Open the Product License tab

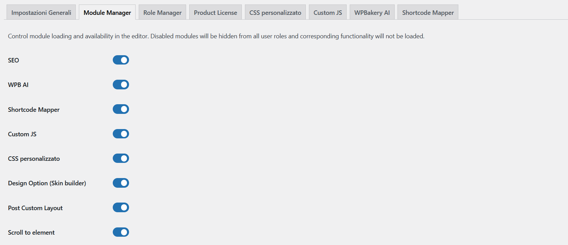pos(216,12)
